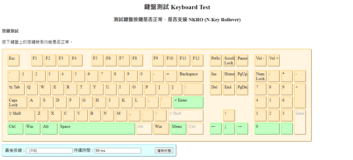Screen dimensions: 353x160
Task: Click the Tab key
Action: [x=16, y=89]
